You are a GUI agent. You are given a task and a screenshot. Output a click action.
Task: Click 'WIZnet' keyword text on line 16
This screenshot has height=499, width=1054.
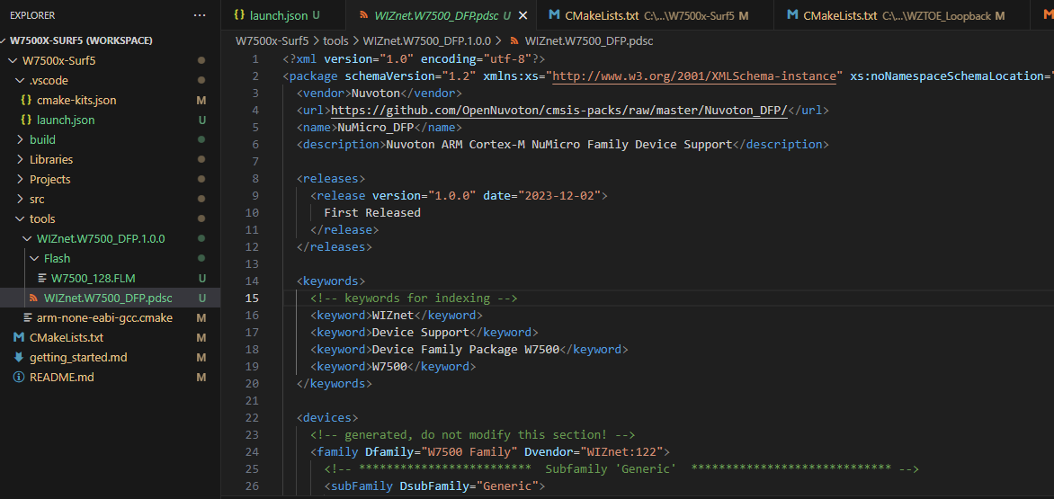point(393,315)
